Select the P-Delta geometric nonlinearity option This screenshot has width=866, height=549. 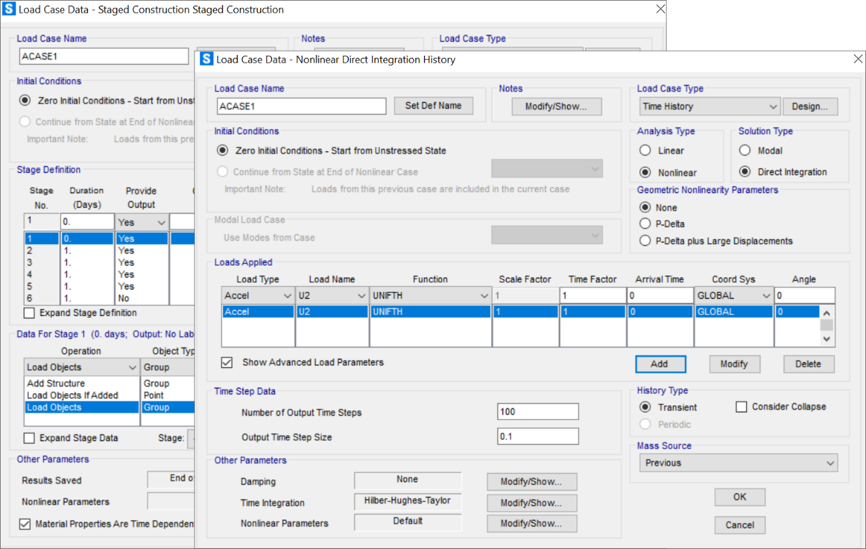[645, 224]
